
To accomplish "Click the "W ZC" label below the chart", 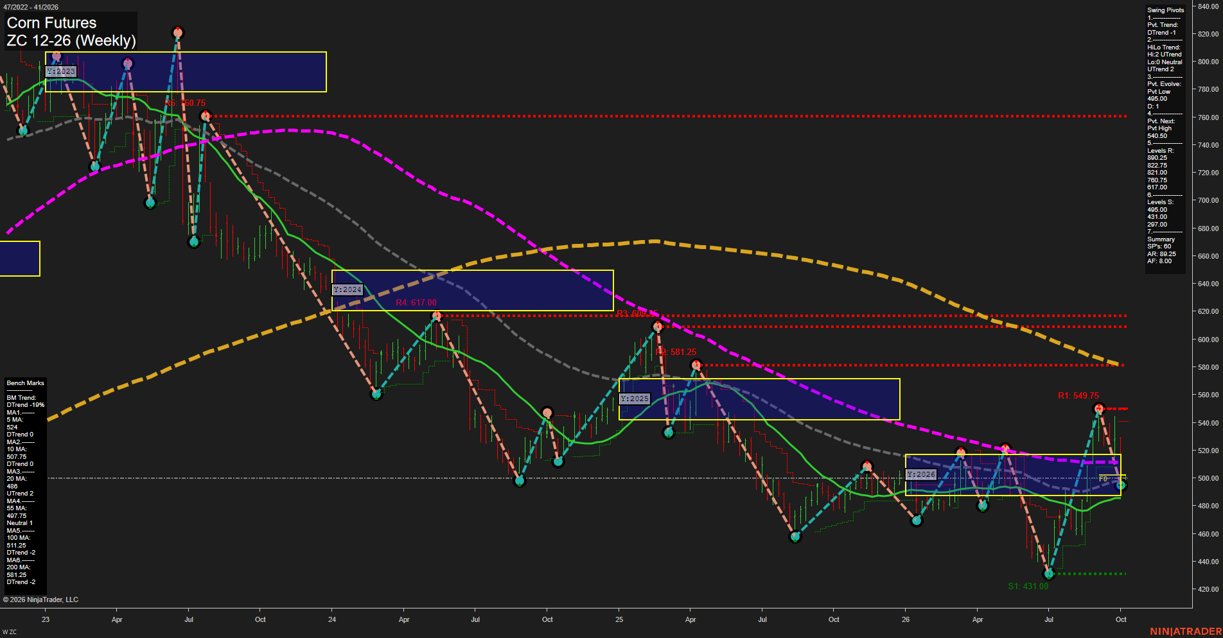I will coord(10,632).
